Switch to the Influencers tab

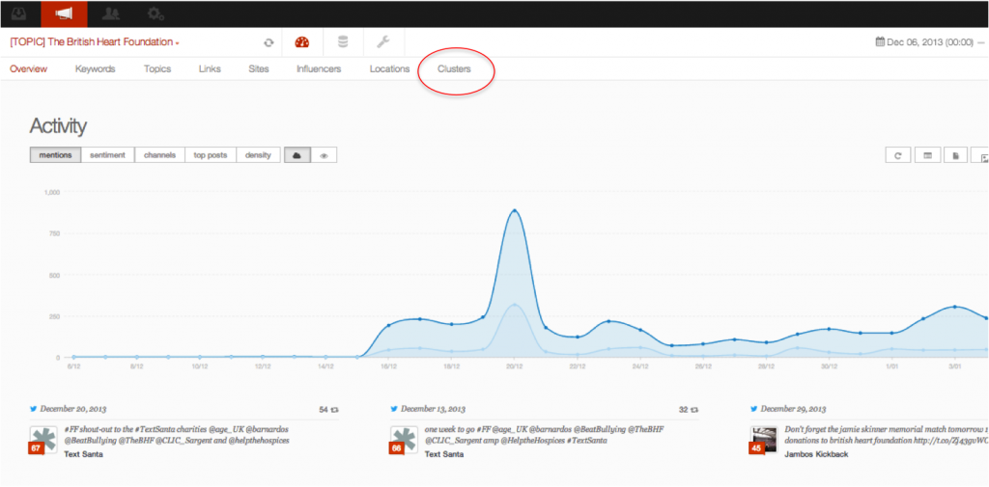click(x=319, y=69)
